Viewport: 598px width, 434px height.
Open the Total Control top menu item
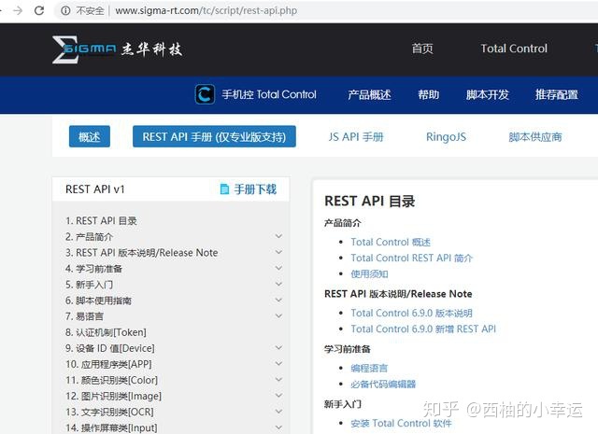point(514,49)
